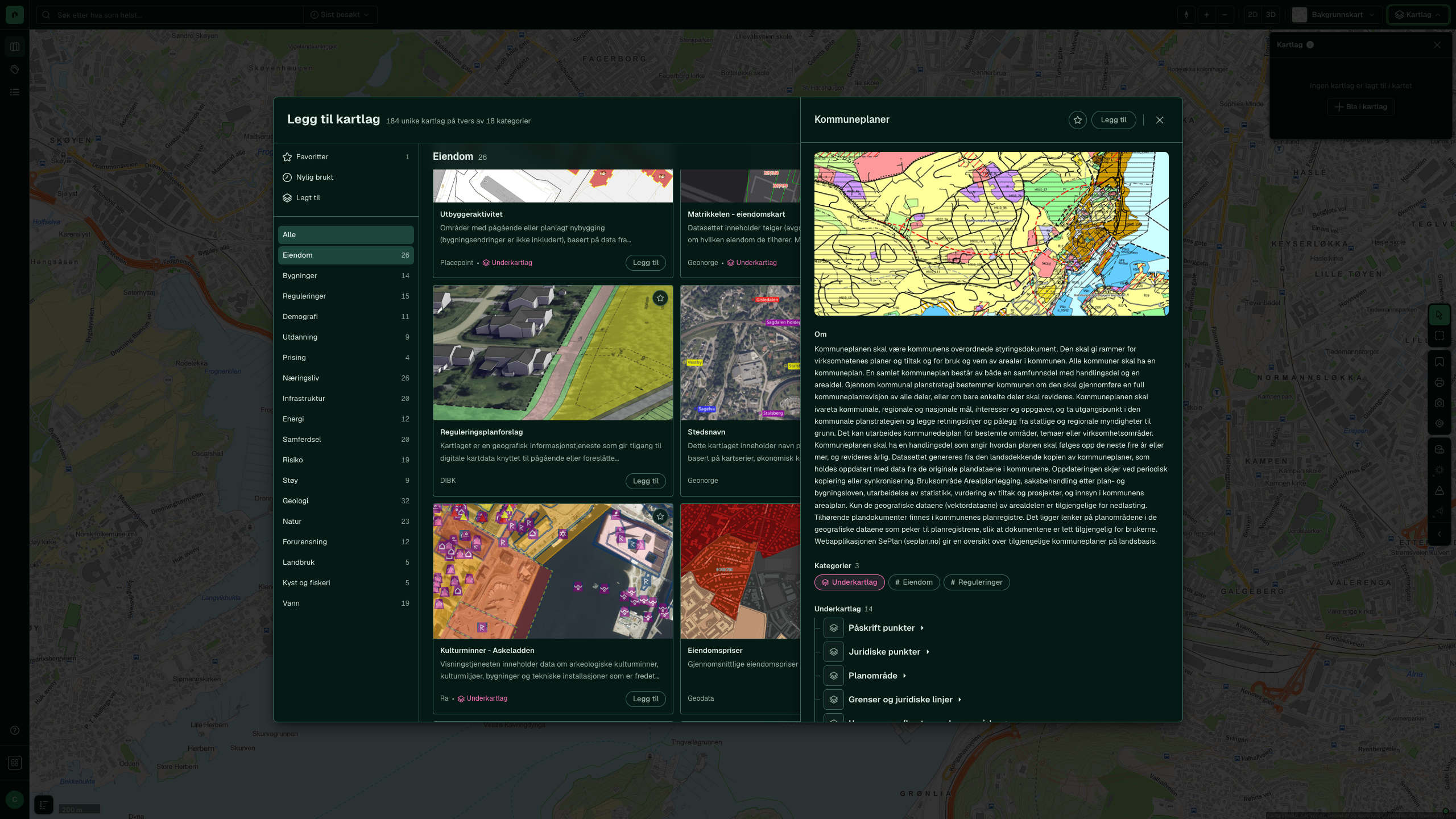Viewport: 1456px width, 819px height.
Task: Open Lagt til layer list
Action: (346, 198)
